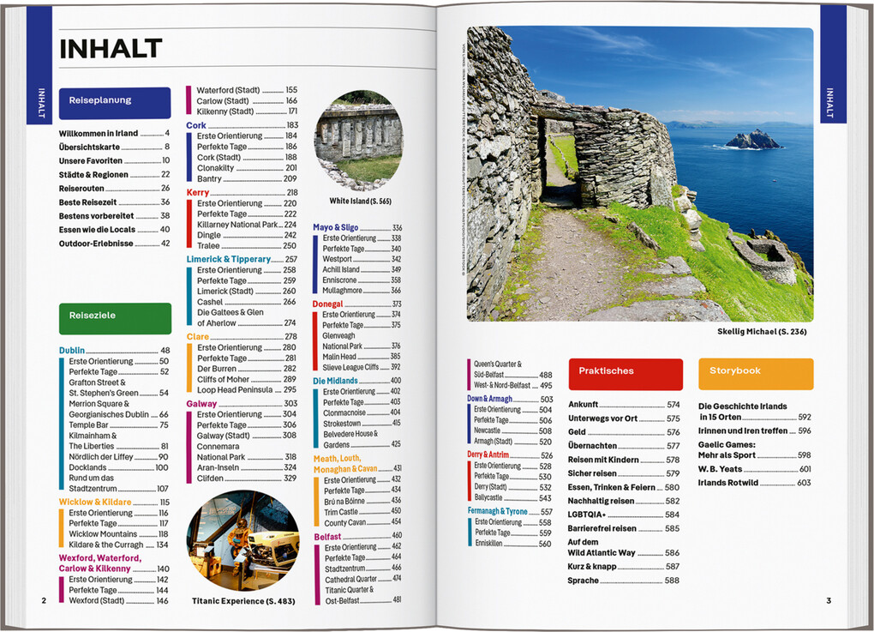Click the red Praktisches section box
The width and height of the screenshot is (874, 632).
point(626,374)
